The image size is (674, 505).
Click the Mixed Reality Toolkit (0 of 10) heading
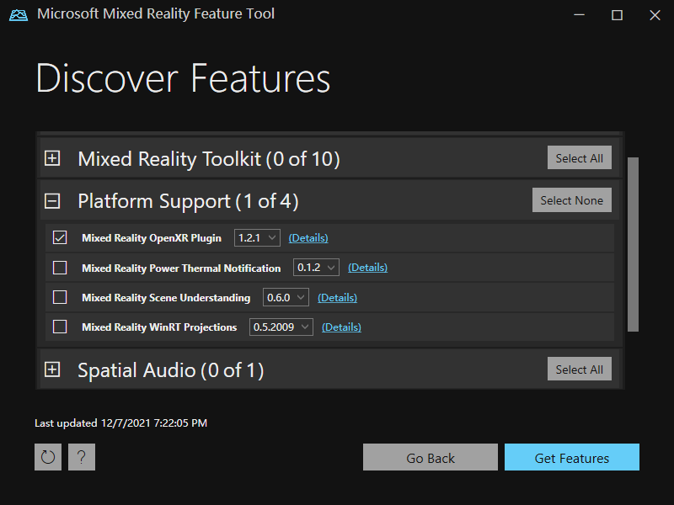pyautogui.click(x=209, y=159)
